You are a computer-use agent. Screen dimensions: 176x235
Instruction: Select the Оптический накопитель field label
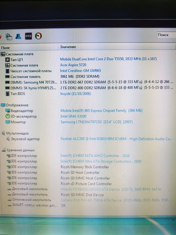32,200
